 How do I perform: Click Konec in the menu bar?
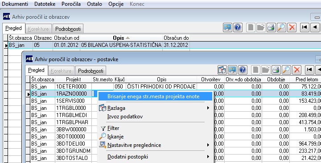(x=137, y=4)
